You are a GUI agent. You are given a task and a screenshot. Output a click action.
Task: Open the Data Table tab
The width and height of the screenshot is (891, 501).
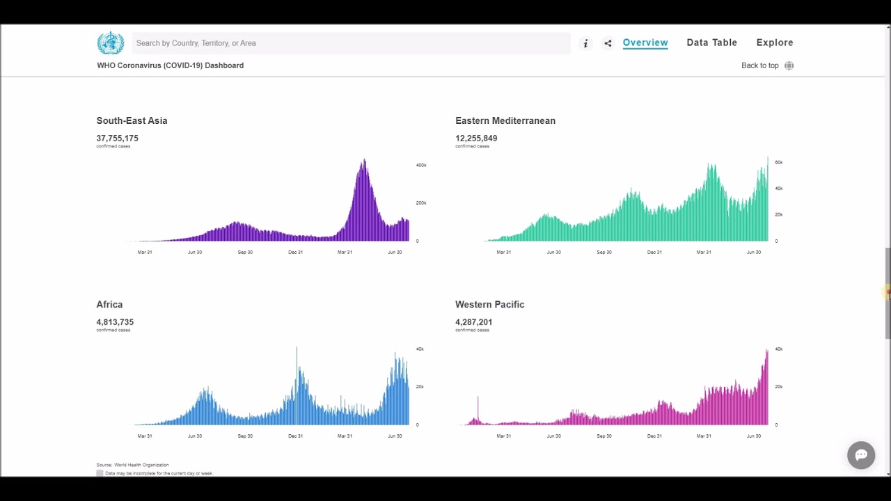pyautogui.click(x=711, y=42)
